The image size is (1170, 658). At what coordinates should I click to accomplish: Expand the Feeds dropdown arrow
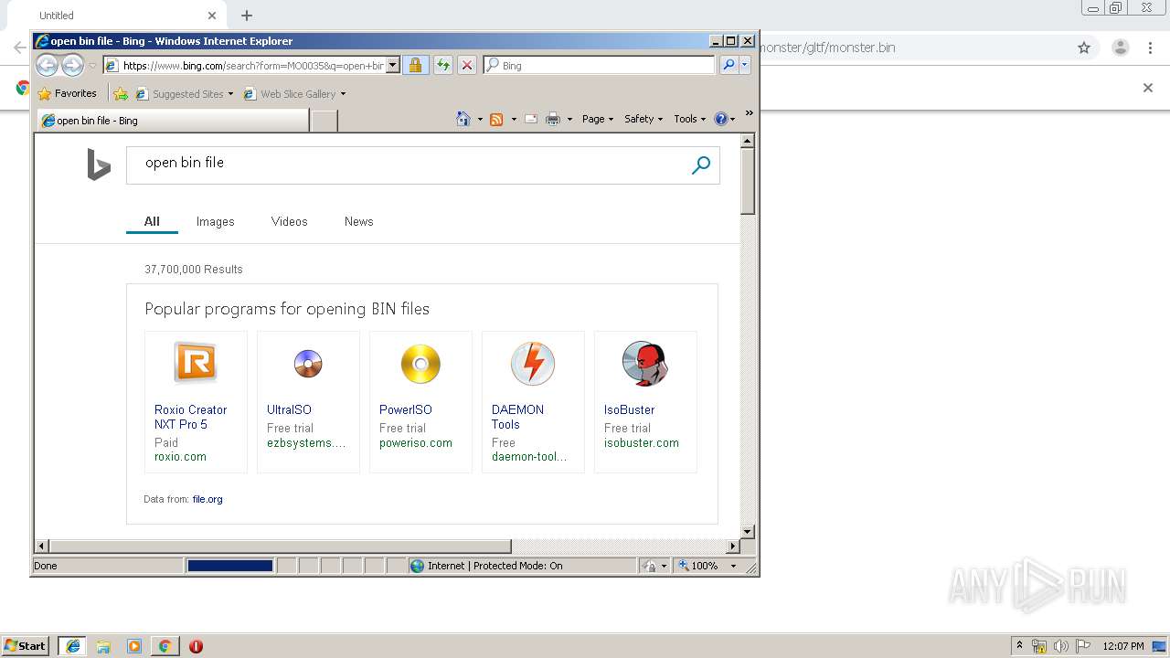tap(514, 119)
